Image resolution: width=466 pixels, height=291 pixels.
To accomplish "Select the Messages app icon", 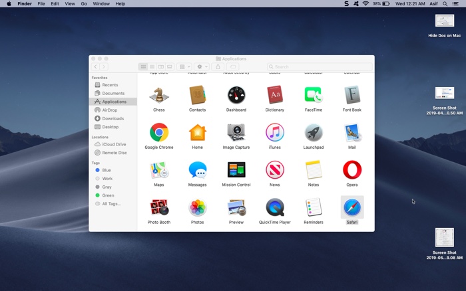I will (198, 170).
